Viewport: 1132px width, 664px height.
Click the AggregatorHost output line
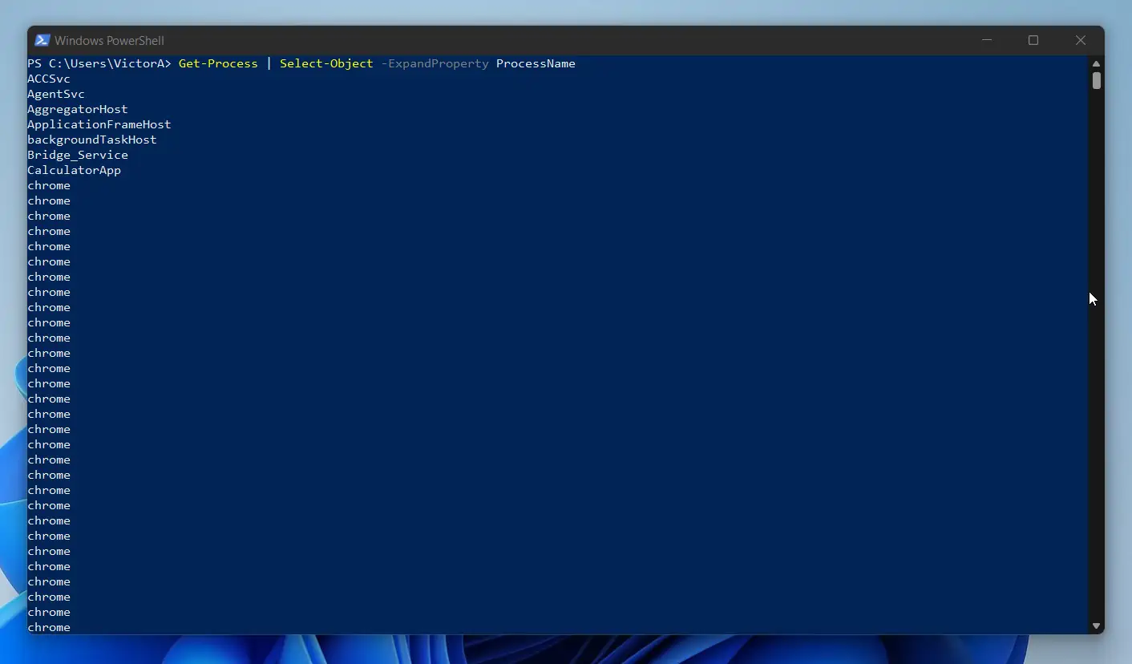point(78,109)
